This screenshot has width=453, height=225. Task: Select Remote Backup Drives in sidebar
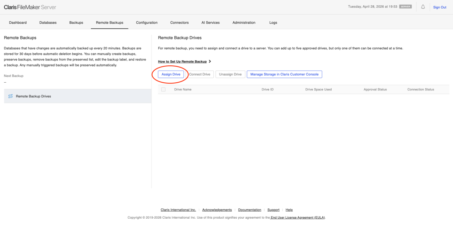pos(78,96)
